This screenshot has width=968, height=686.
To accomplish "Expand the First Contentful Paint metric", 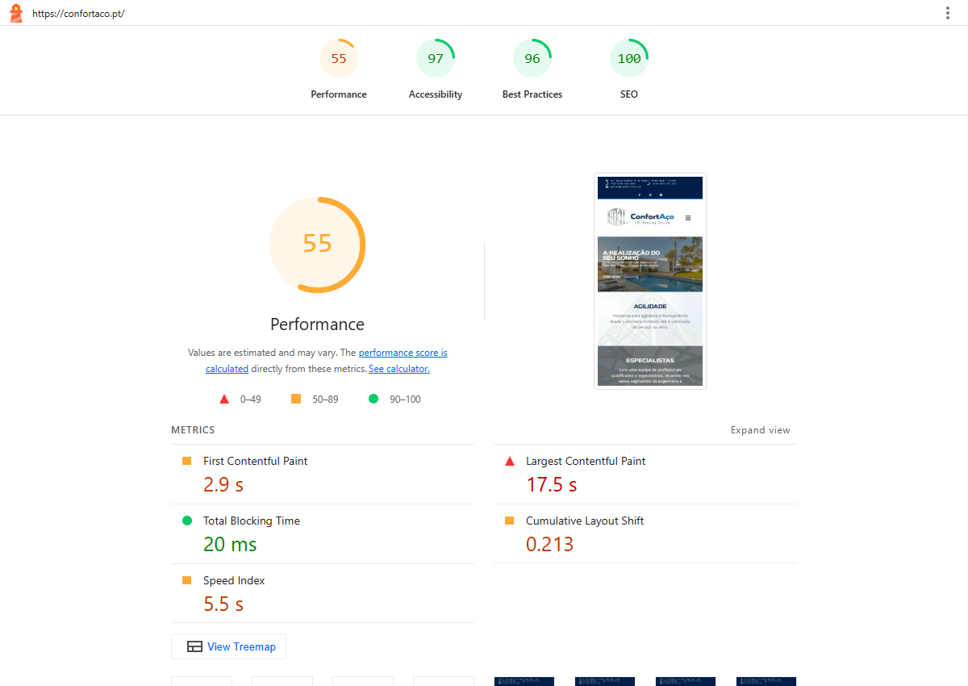I will (323, 475).
